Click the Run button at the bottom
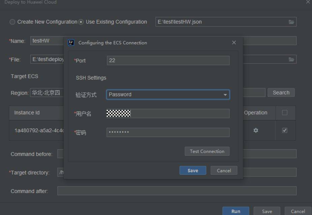This screenshot has width=312, height=215. pyautogui.click(x=236, y=211)
